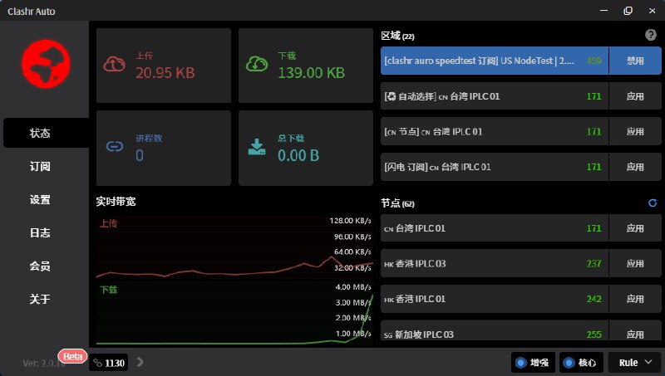Screen dimensions: 665x376
Task: Click the 139.00 KB download value
Action: pos(311,73)
